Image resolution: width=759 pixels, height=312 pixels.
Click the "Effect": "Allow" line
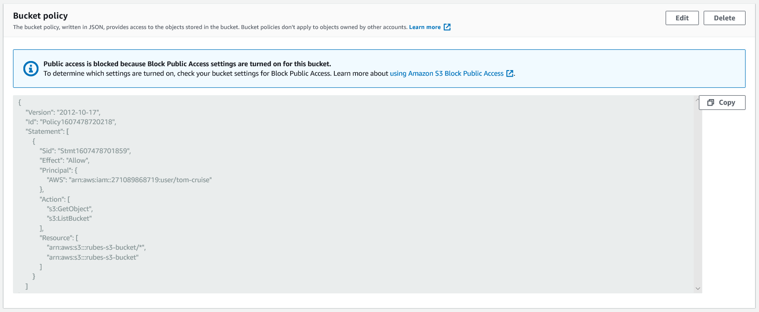click(64, 161)
